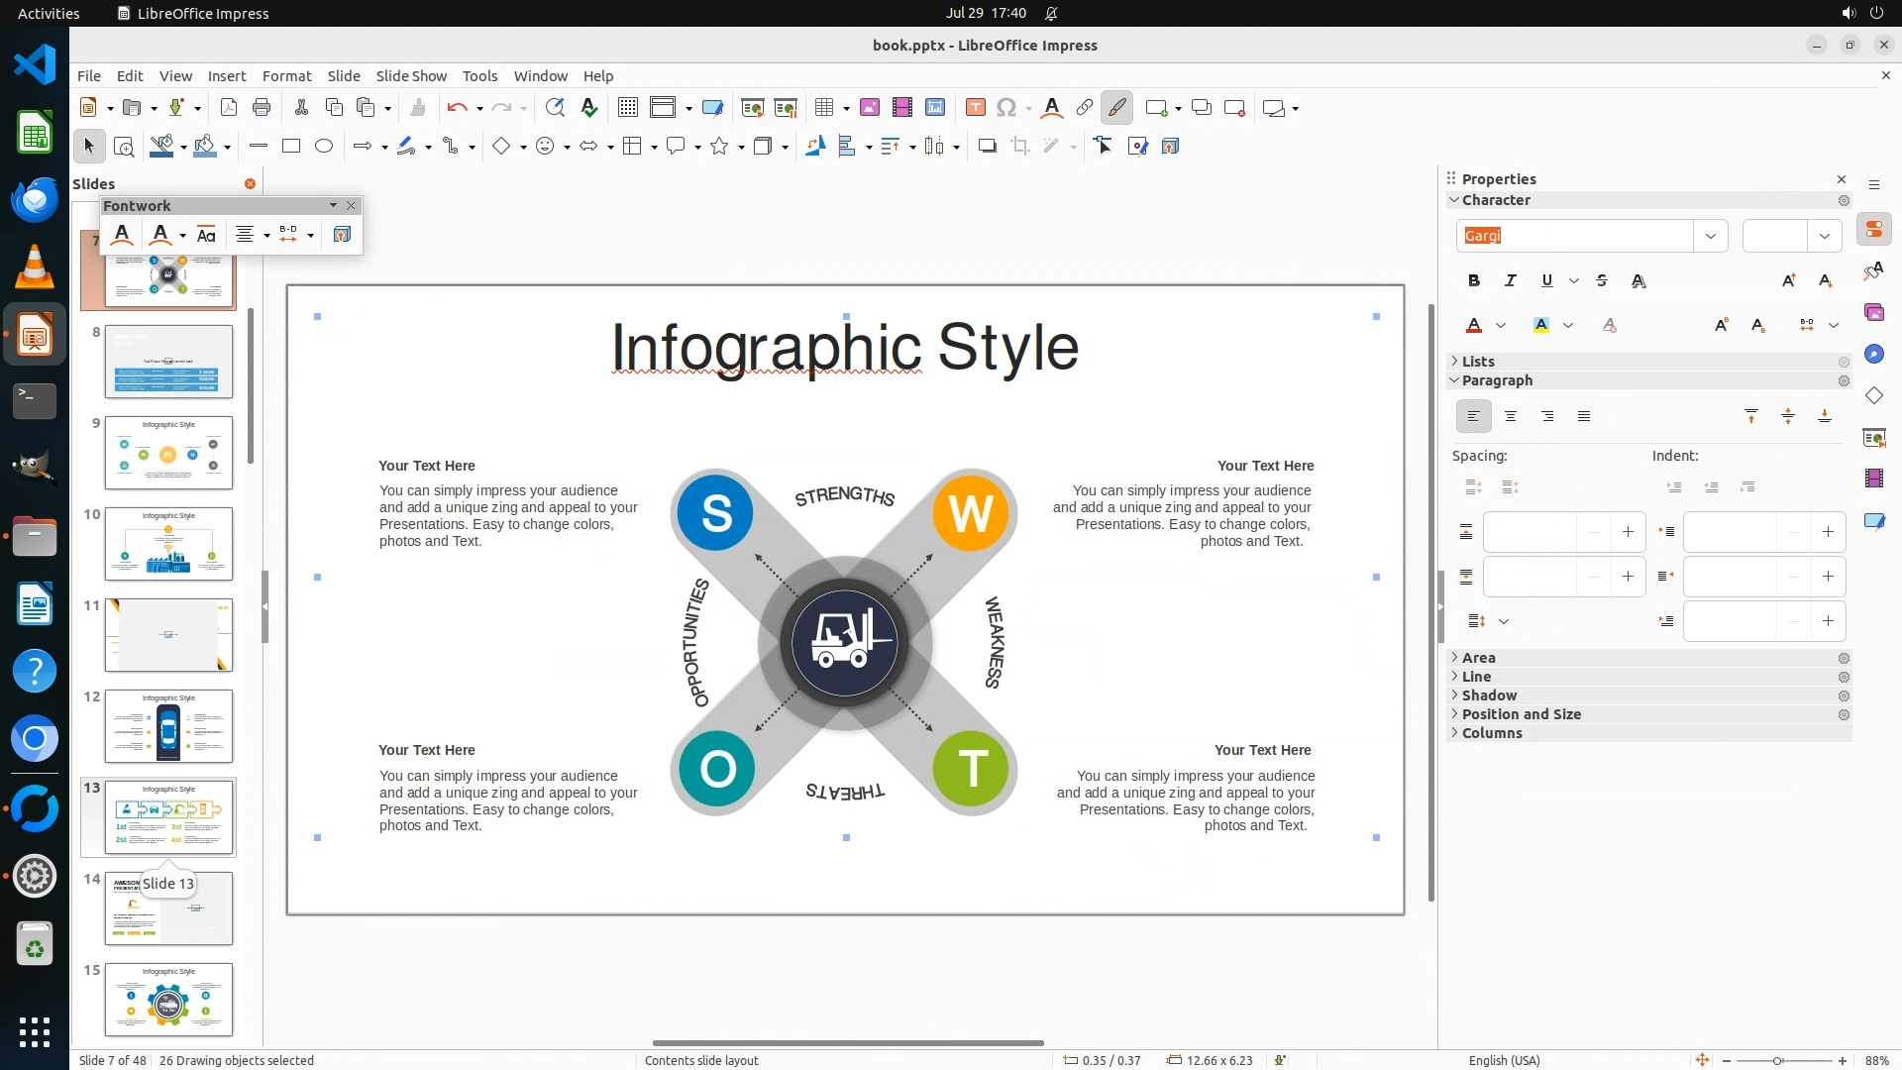This screenshot has width=1902, height=1070.
Task: Click the Insert Special Character icon
Action: click(x=1006, y=108)
